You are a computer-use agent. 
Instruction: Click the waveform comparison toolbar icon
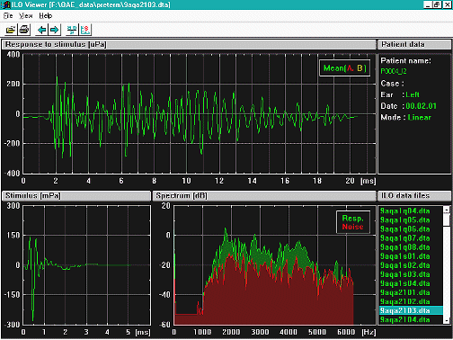click(x=72, y=30)
